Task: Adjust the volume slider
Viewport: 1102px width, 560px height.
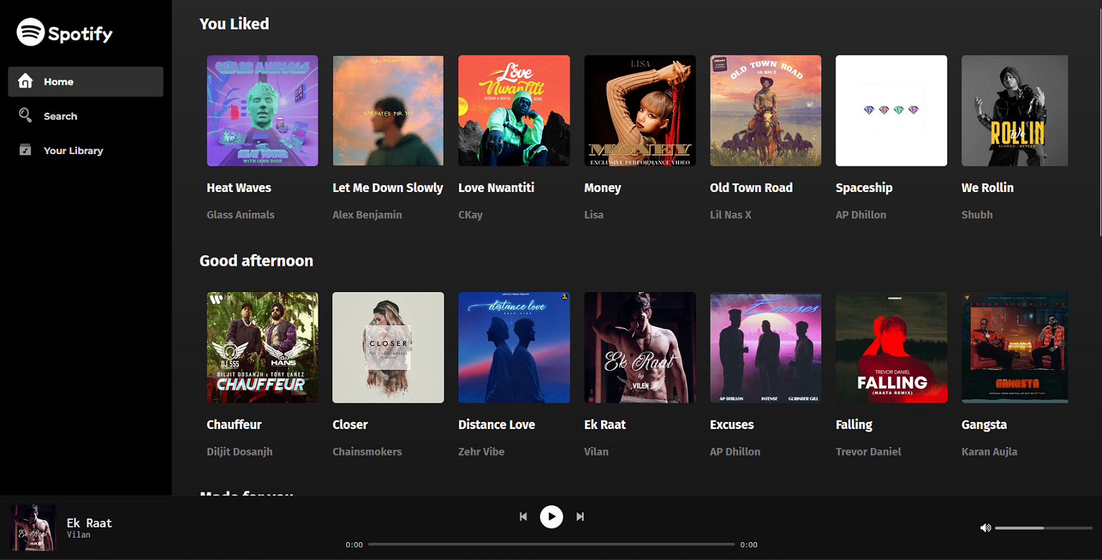Action: [x=1043, y=528]
